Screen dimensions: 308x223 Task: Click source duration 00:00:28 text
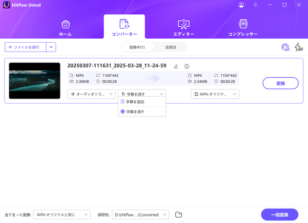[109, 81]
